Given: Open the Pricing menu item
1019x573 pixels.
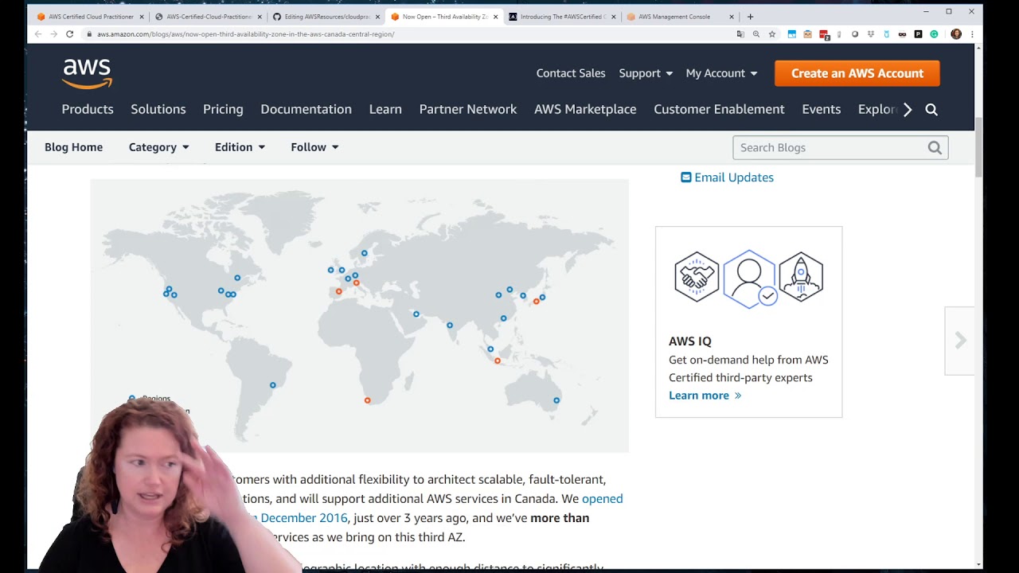Looking at the screenshot, I should click(223, 109).
